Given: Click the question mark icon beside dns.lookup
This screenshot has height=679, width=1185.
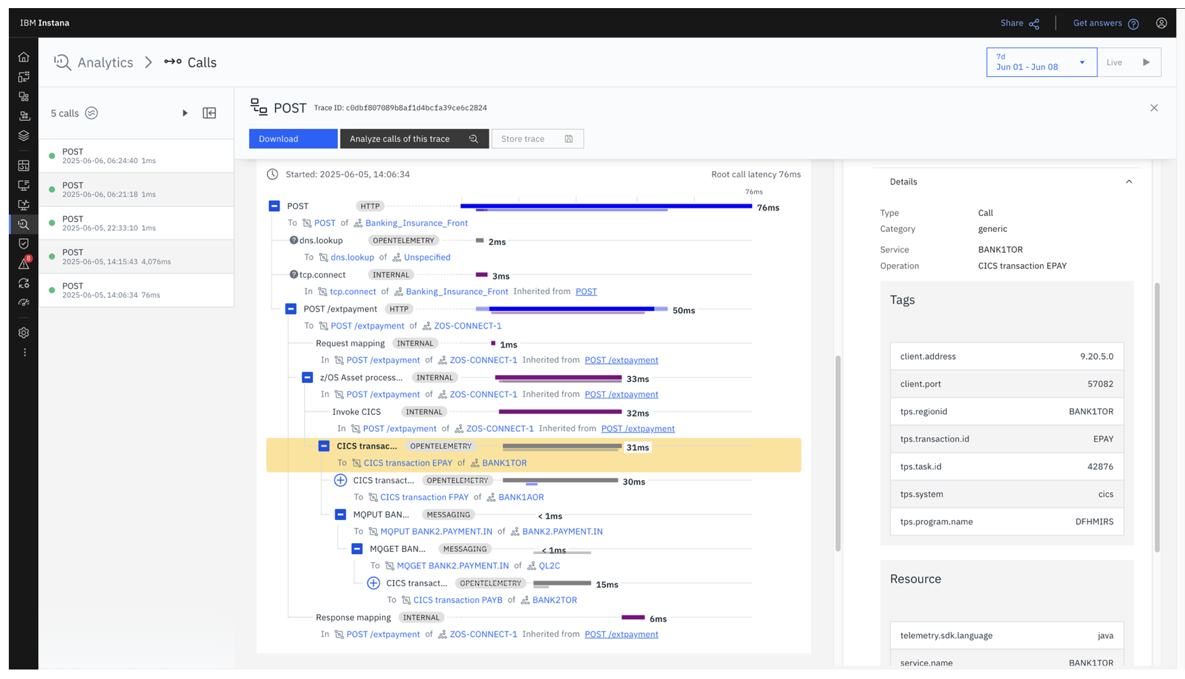Looking at the screenshot, I should (294, 240).
